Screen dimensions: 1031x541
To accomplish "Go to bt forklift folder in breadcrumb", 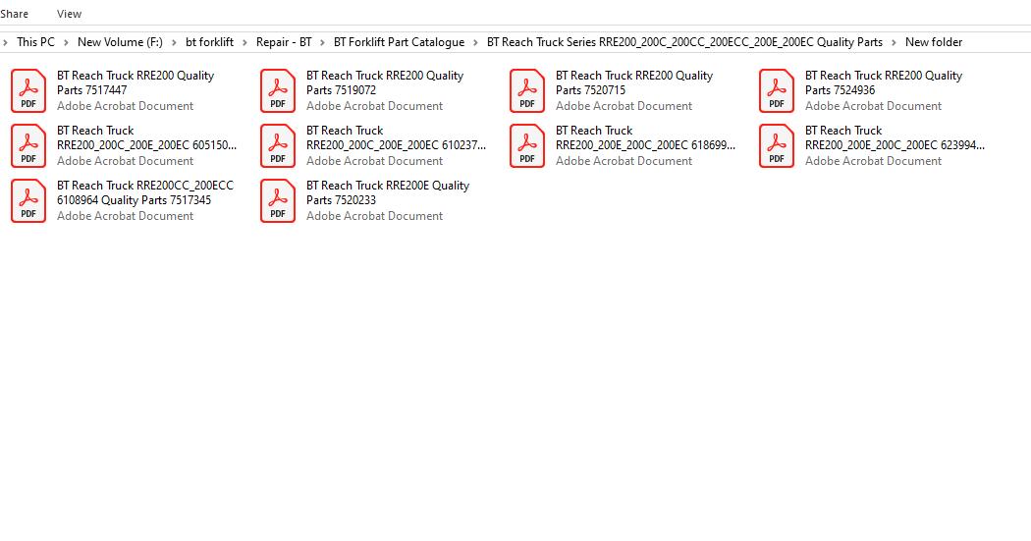I will point(210,42).
